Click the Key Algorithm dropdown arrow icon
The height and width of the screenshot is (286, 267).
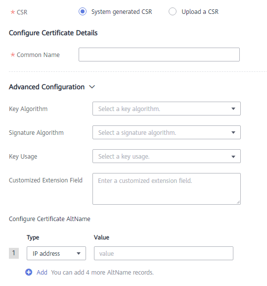point(233,109)
